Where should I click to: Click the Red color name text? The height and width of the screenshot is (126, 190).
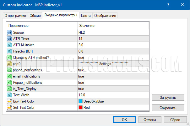(87, 108)
